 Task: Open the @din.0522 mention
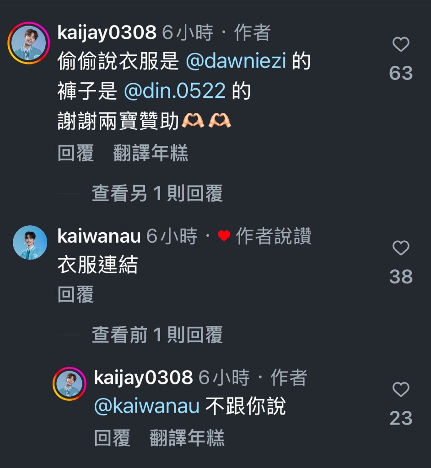175,91
